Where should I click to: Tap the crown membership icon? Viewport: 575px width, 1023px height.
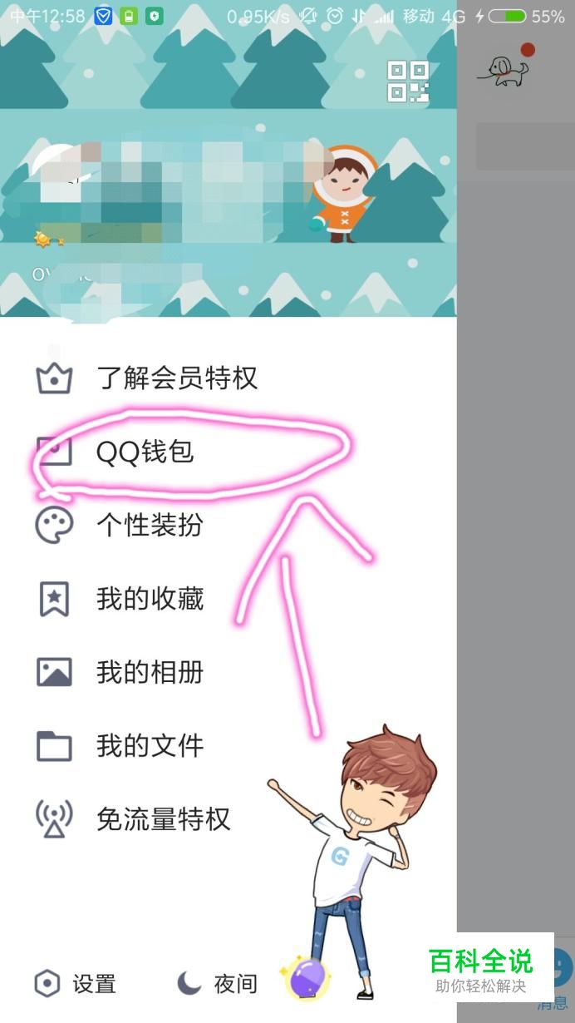coord(54,378)
